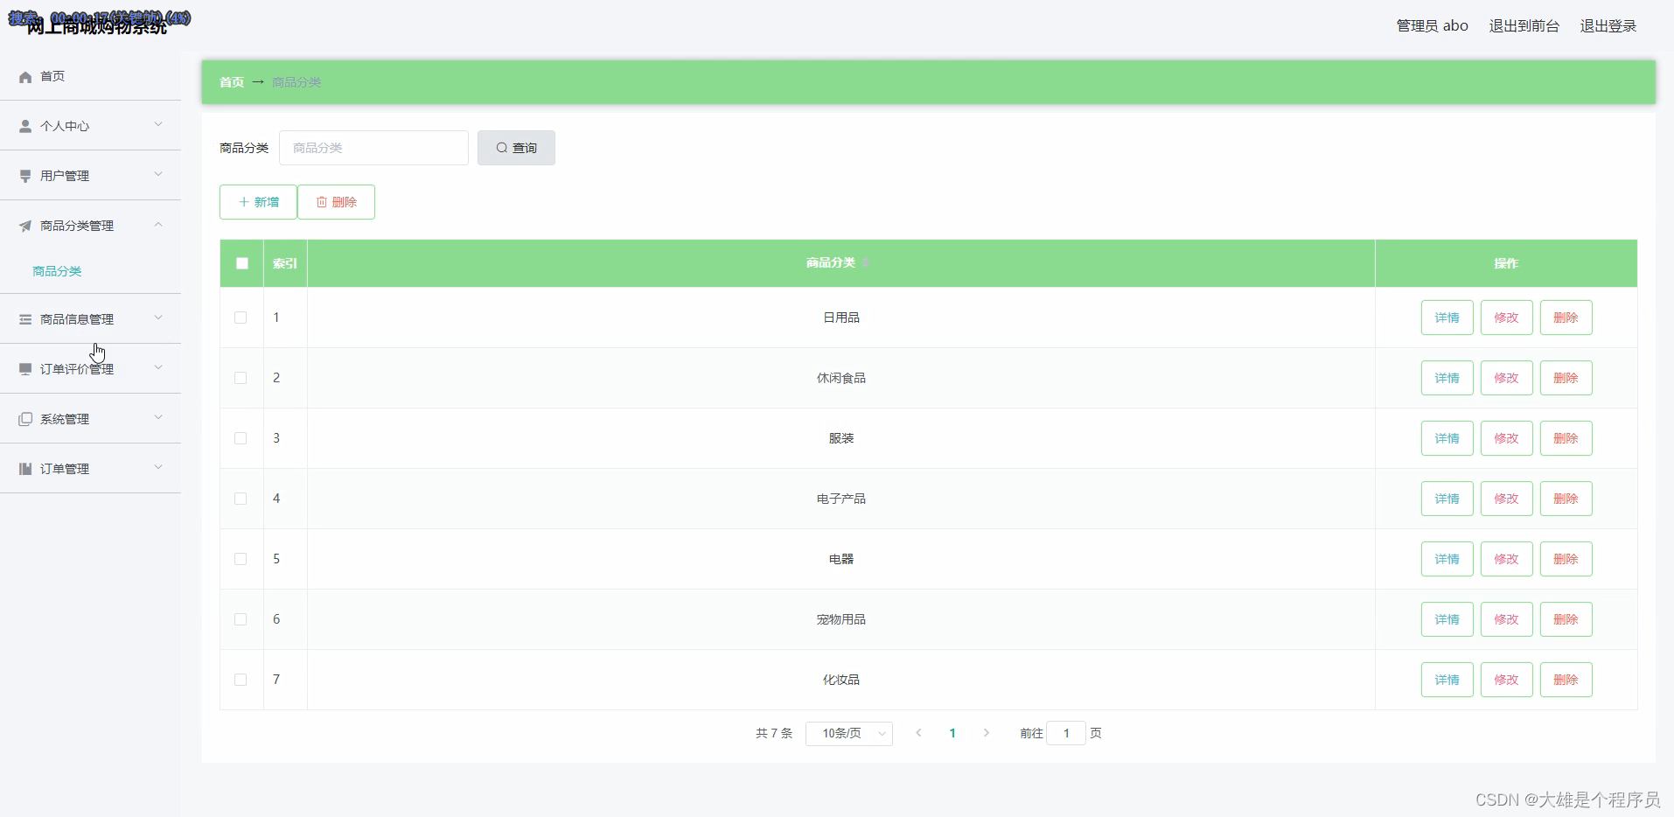Toggle the select-all checkbox in table header
Viewport: 1674px width, 817px height.
pyautogui.click(x=242, y=263)
